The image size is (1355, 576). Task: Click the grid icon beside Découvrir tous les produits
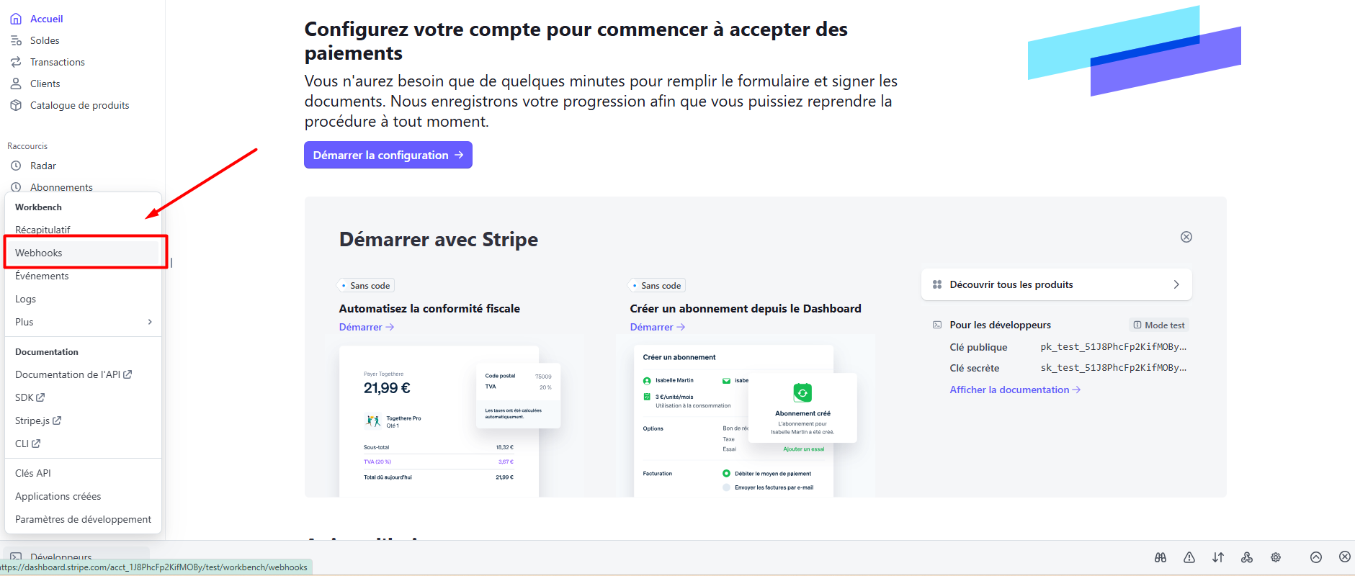pos(937,284)
